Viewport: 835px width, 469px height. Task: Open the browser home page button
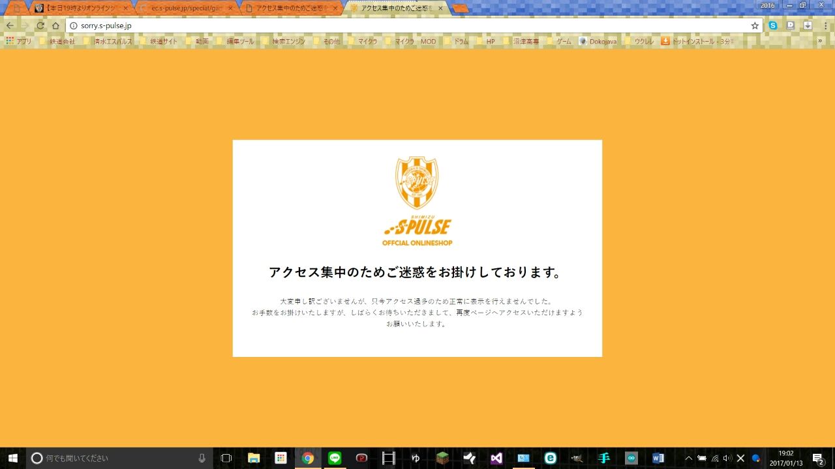pyautogui.click(x=56, y=25)
